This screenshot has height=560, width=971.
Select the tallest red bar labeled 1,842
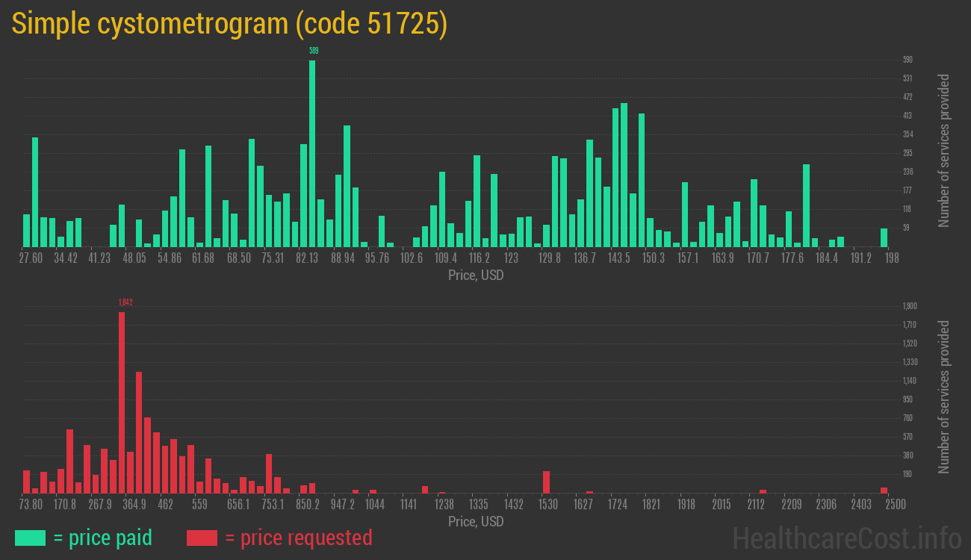click(122, 402)
